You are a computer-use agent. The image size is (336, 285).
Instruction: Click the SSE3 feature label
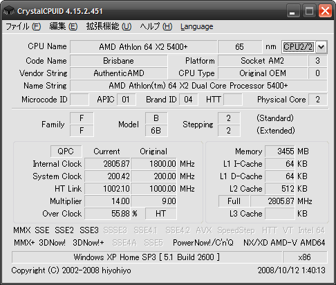click(x=89, y=230)
